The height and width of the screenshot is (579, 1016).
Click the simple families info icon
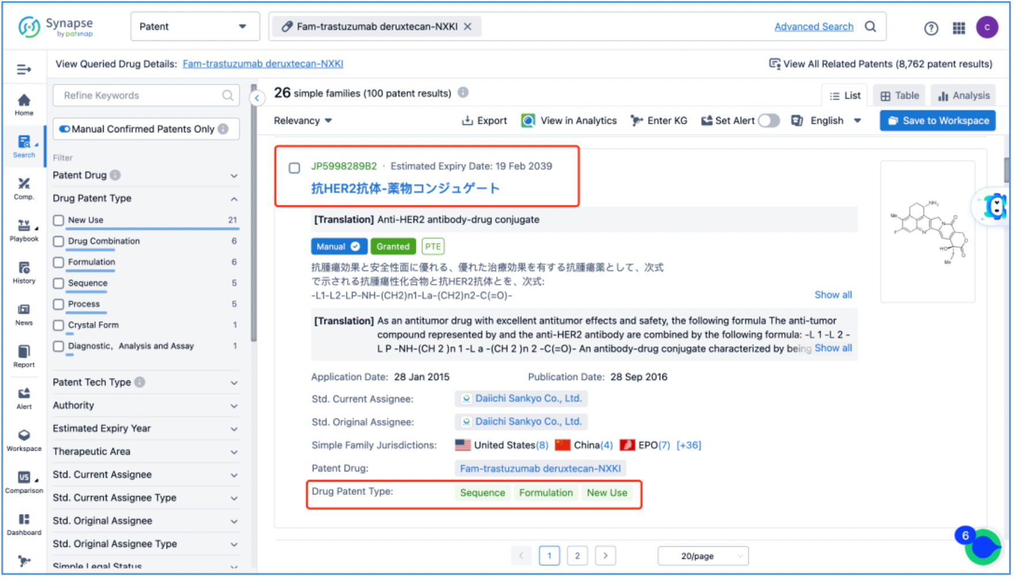pyautogui.click(x=463, y=93)
